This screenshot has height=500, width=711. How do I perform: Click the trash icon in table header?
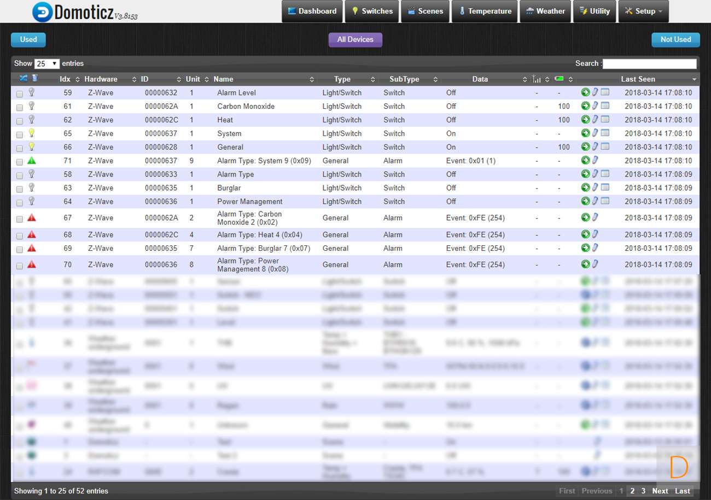[34, 79]
